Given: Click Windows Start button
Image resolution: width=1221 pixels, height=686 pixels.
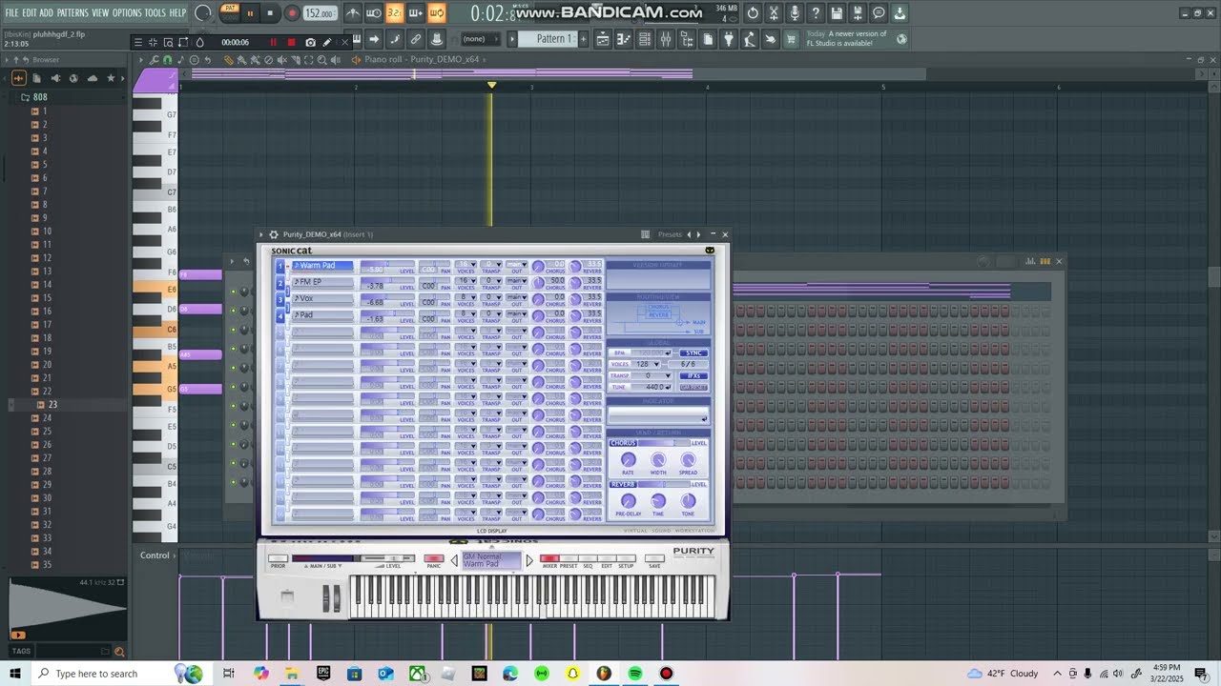Looking at the screenshot, I should click(15, 674).
